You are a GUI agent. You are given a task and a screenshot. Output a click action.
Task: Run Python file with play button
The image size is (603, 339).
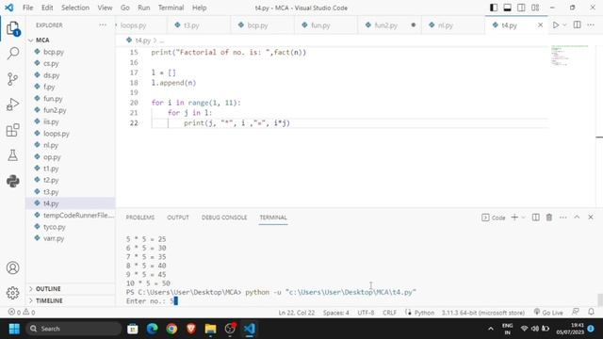(x=556, y=25)
